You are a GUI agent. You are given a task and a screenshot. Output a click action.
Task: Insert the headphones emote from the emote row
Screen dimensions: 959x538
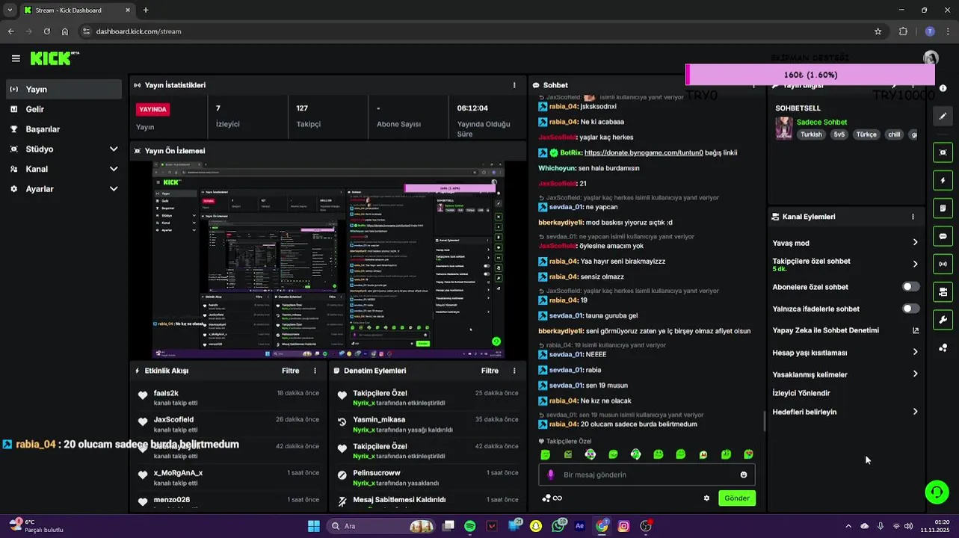point(635,454)
